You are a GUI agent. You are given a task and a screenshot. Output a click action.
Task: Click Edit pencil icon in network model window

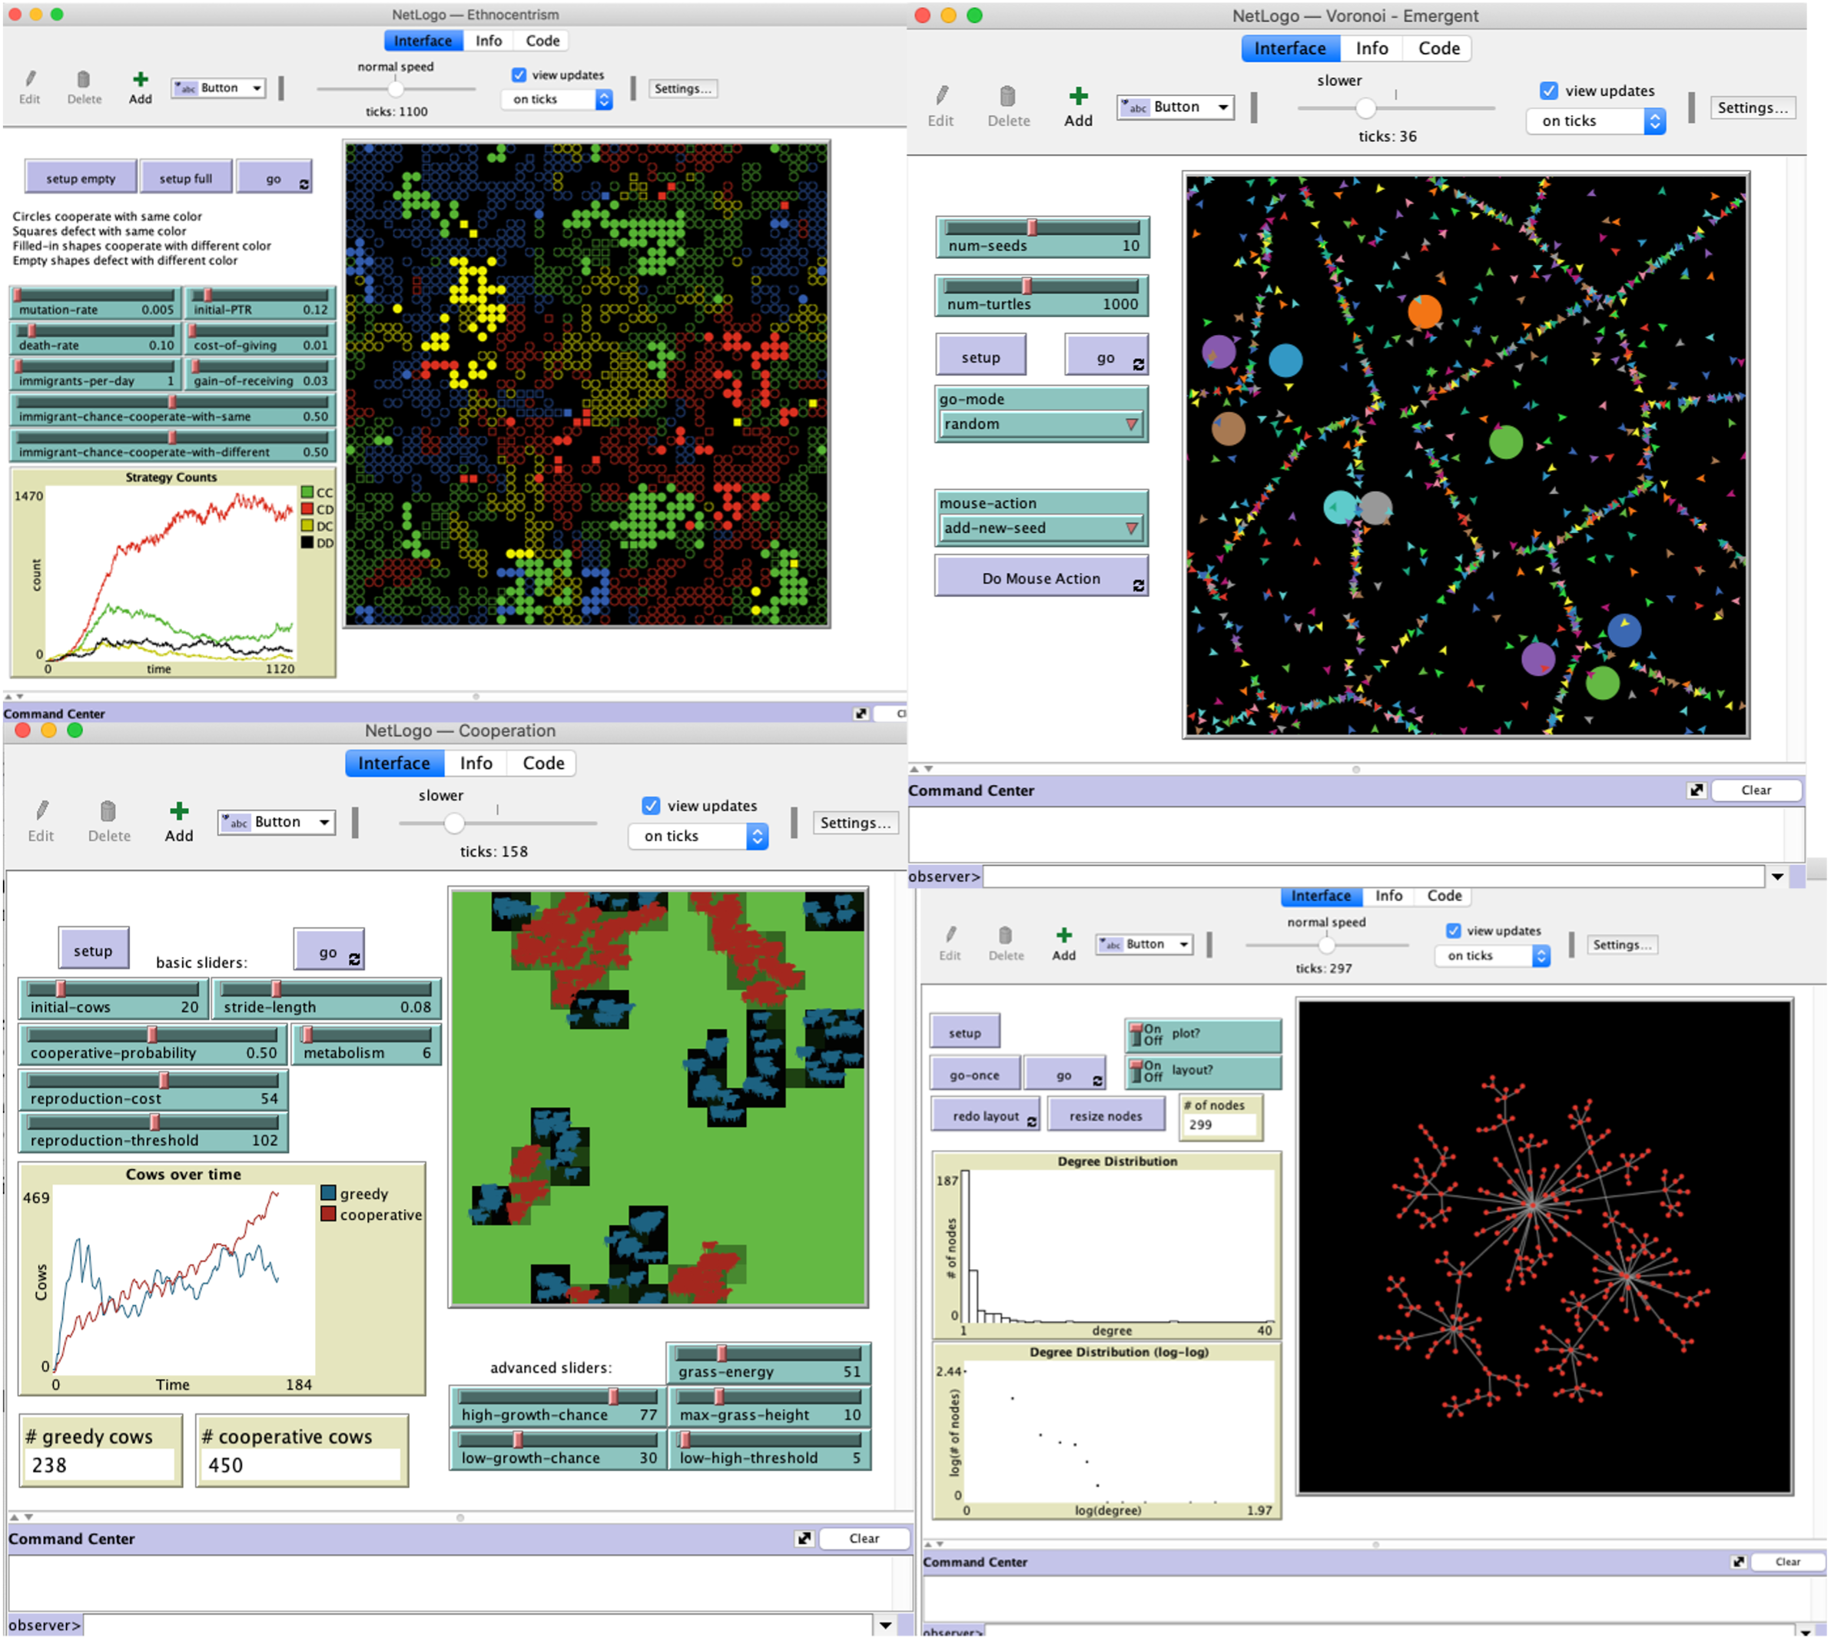[950, 936]
